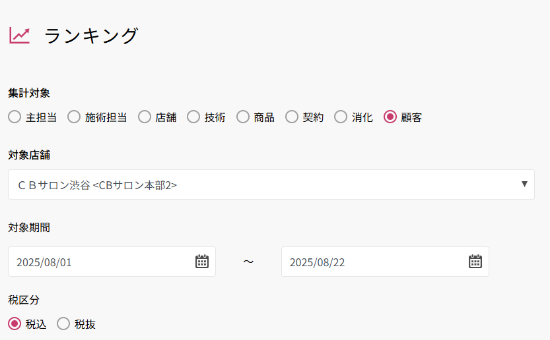Click the 集計対象 section label

(x=29, y=93)
